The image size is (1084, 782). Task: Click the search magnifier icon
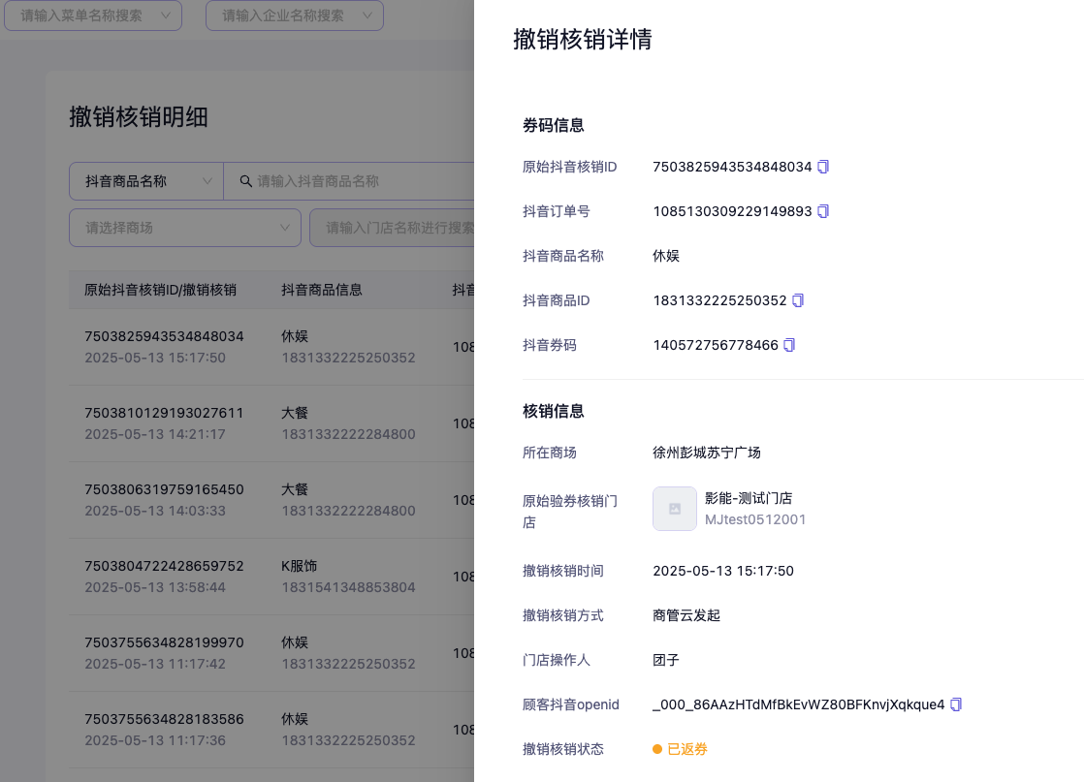tap(246, 181)
